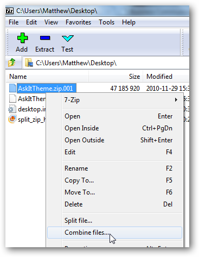Choose Combine files... from context menu
The width and height of the screenshot is (199, 257).
coord(114,233)
